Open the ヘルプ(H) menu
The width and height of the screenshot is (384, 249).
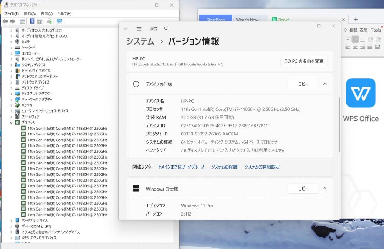pyautogui.click(x=65, y=14)
